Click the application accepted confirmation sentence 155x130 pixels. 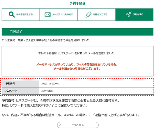click(x=46, y=40)
